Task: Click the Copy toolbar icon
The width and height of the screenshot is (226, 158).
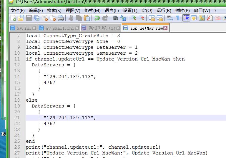Action: coord(79,18)
